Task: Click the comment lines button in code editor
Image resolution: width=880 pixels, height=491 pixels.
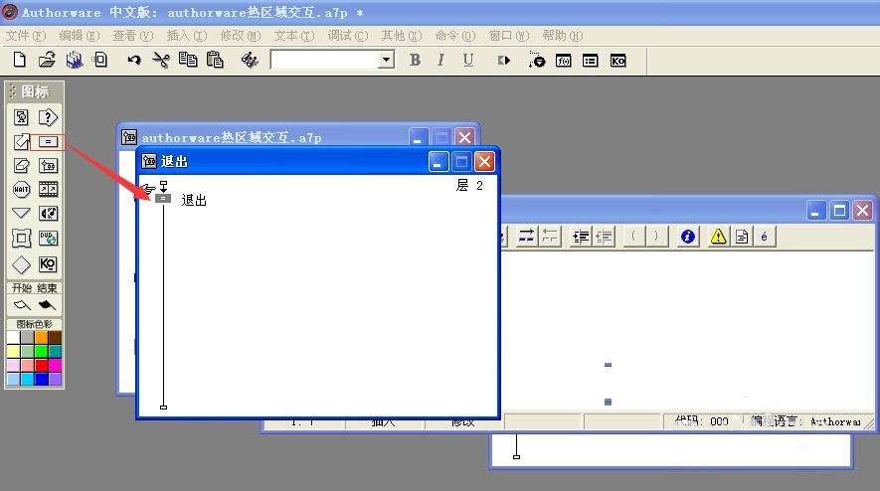Action: (x=526, y=237)
